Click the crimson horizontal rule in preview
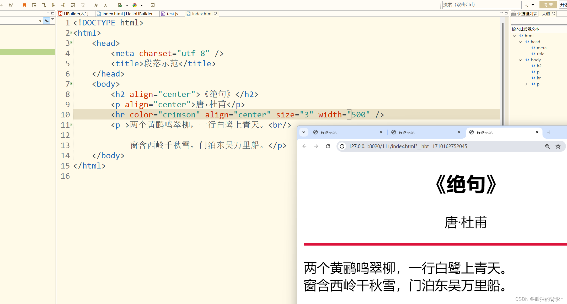The image size is (567, 304). pyautogui.click(x=433, y=244)
